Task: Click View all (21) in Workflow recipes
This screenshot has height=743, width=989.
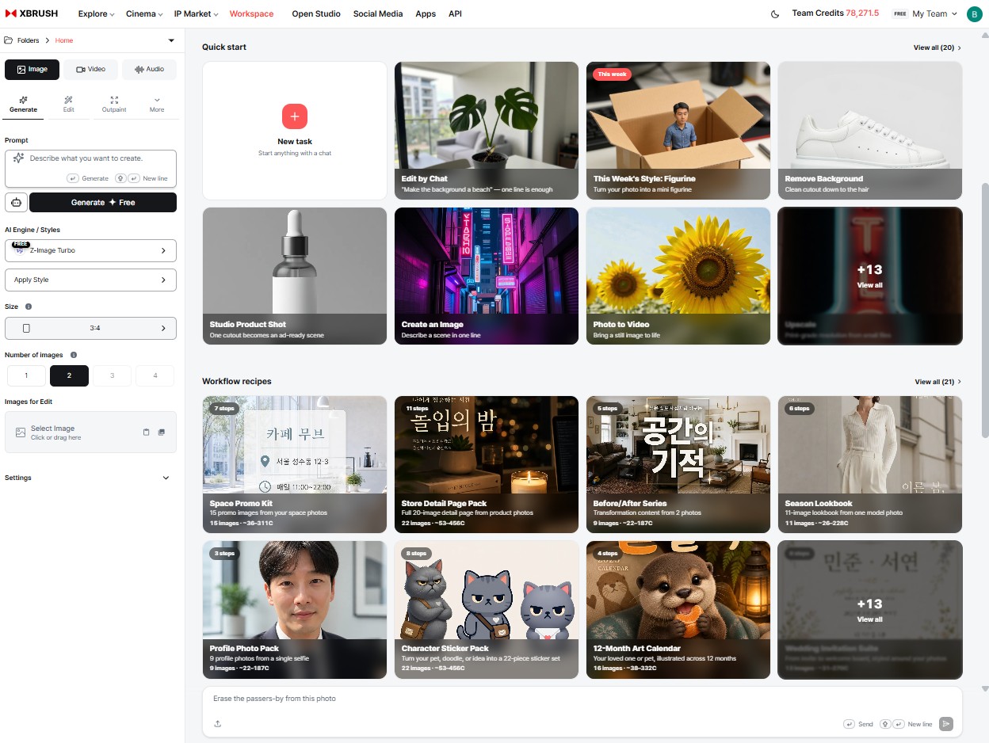Action: pos(937,382)
